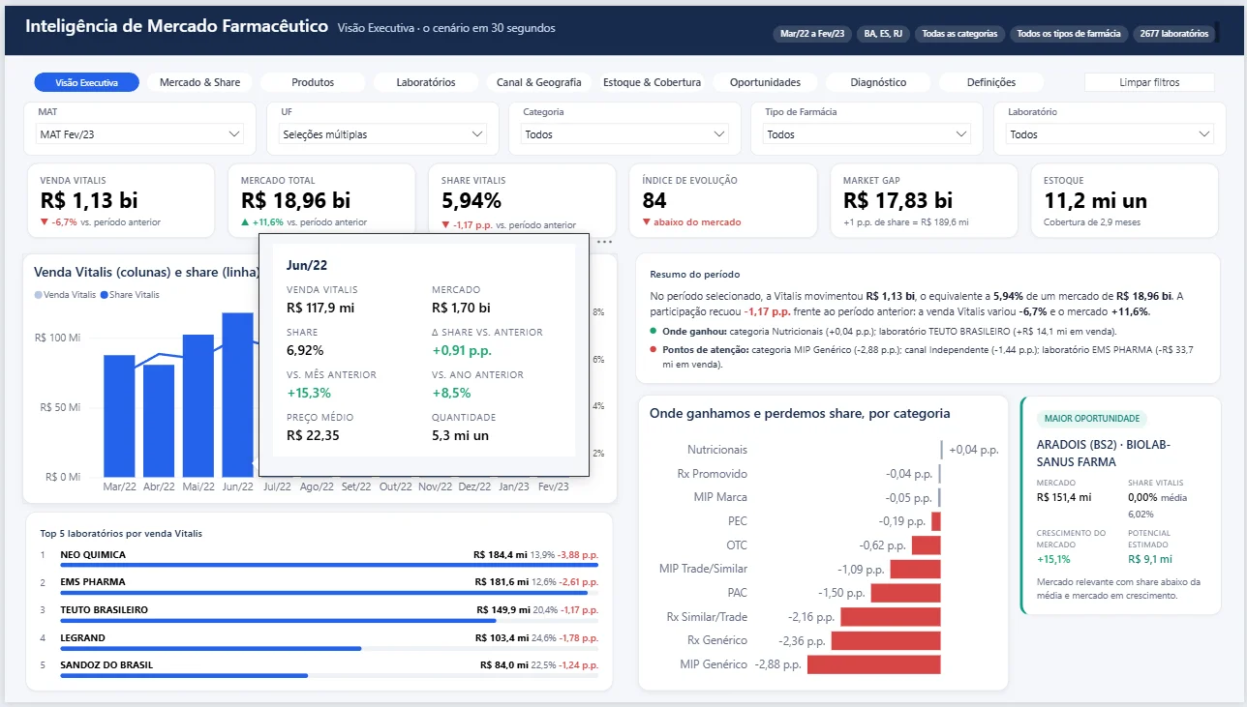Click the Todas as categorias header pill
The width and height of the screenshot is (1247, 707).
(x=959, y=34)
